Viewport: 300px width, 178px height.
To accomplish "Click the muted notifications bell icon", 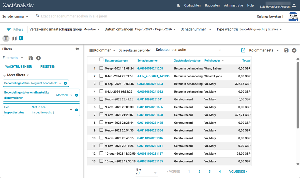I will pos(178,6).
